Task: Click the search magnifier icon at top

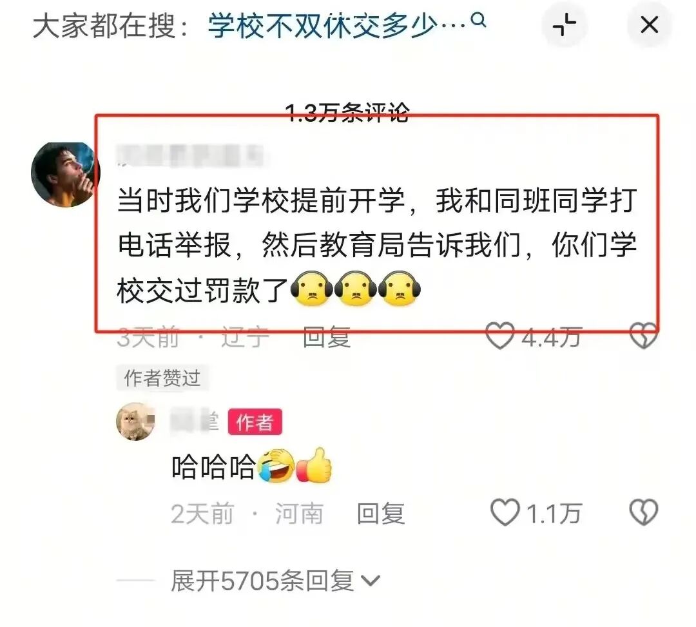Action: point(478,21)
